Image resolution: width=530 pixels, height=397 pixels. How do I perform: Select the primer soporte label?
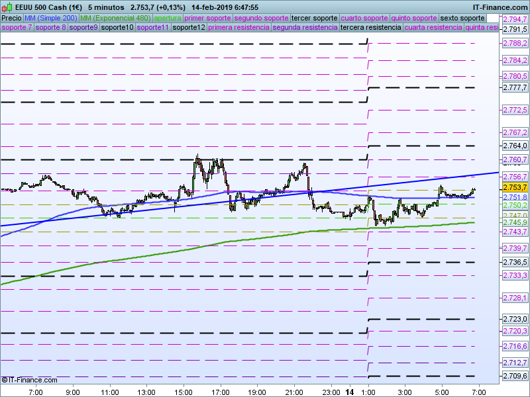(207, 18)
